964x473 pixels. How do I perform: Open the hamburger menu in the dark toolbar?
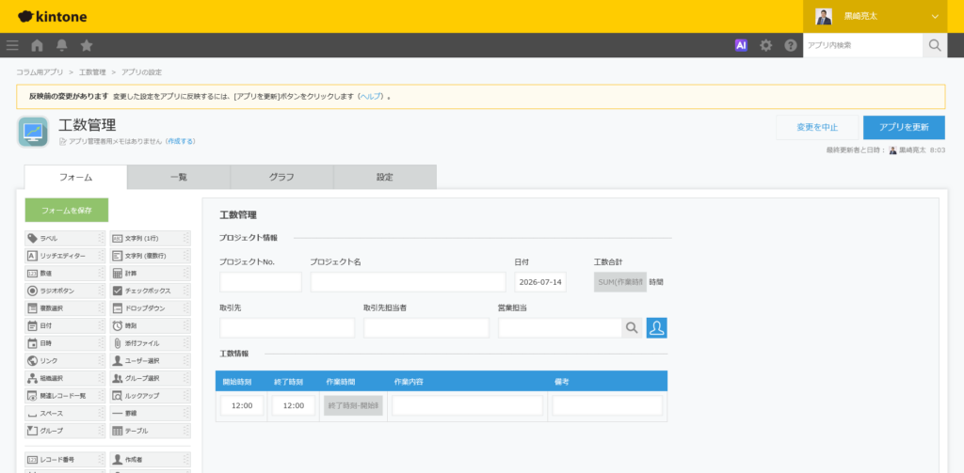12,45
